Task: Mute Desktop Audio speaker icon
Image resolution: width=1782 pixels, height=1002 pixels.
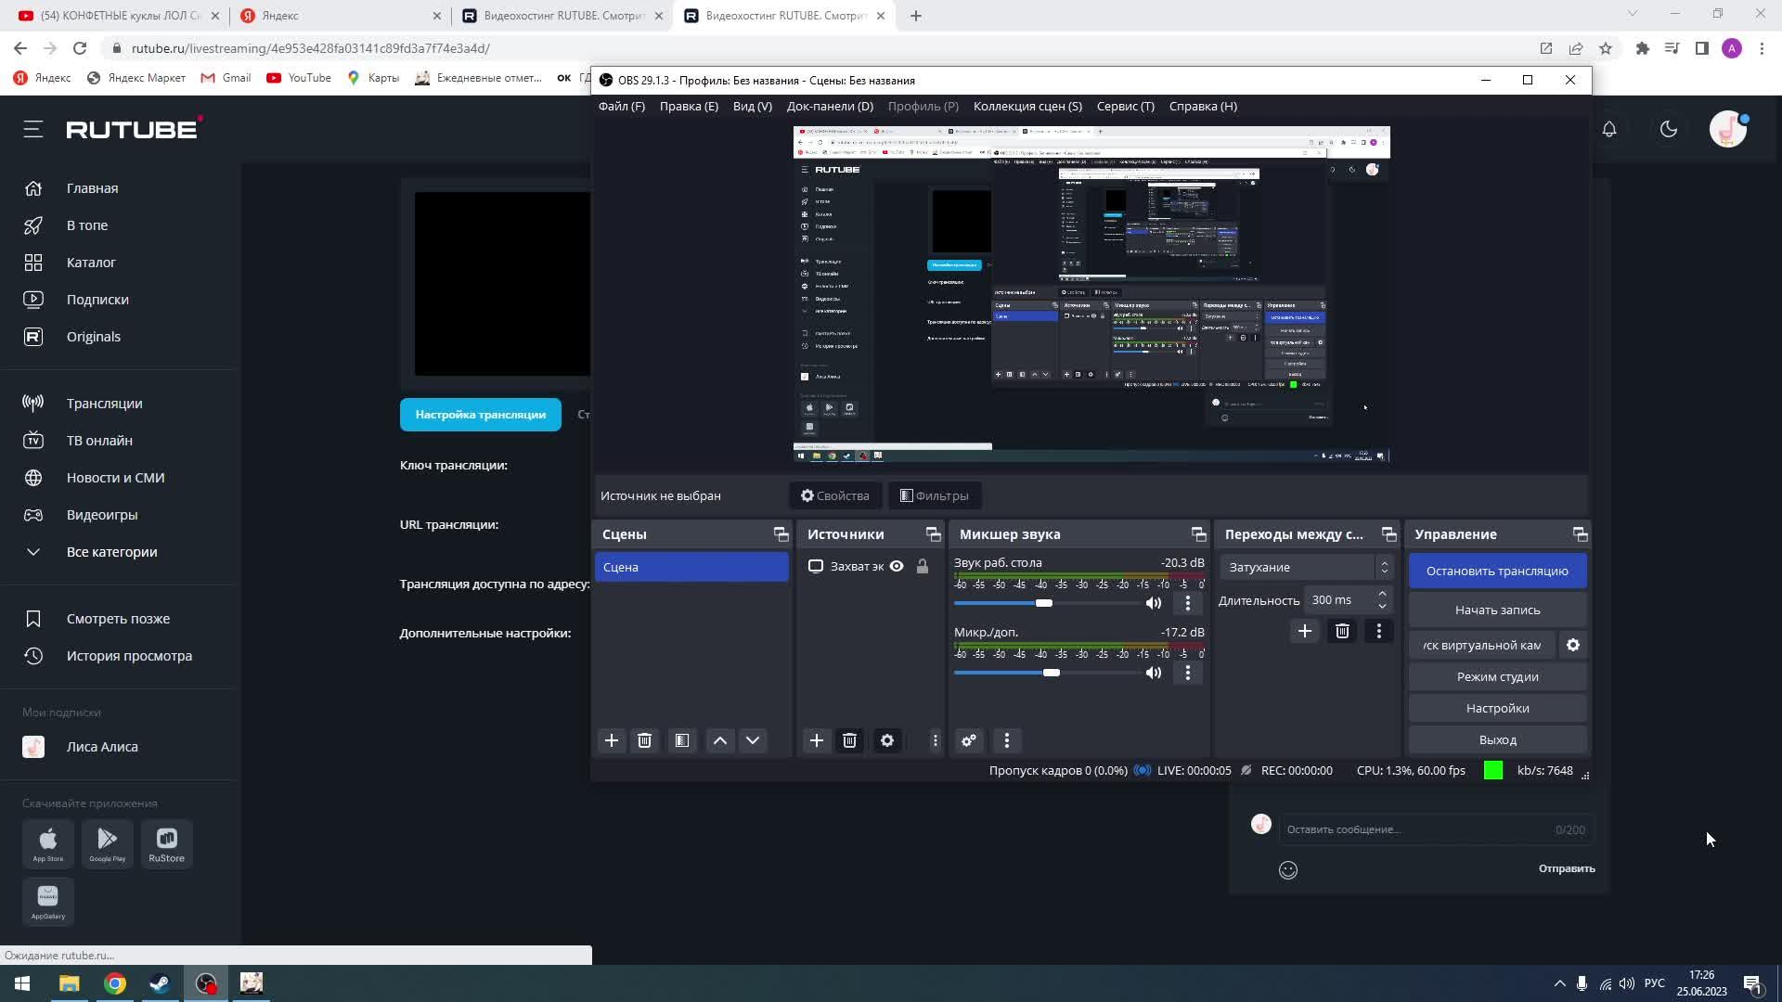Action: 1154,603
